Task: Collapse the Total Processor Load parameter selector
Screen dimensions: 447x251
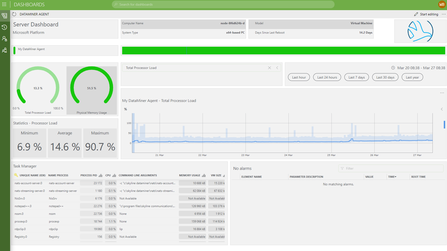Action: click(277, 68)
